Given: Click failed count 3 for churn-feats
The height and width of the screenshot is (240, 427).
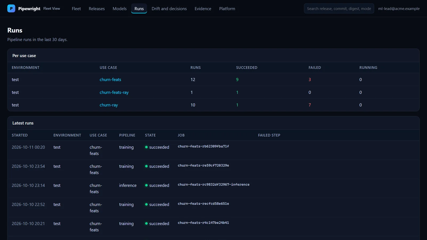Looking at the screenshot, I should [310, 79].
